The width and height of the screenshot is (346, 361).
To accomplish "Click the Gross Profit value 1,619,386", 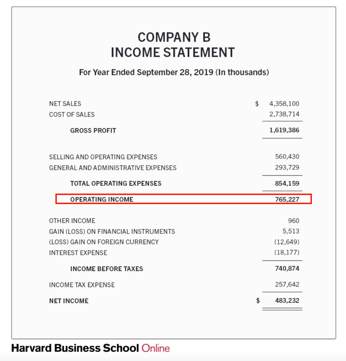I will [x=284, y=130].
